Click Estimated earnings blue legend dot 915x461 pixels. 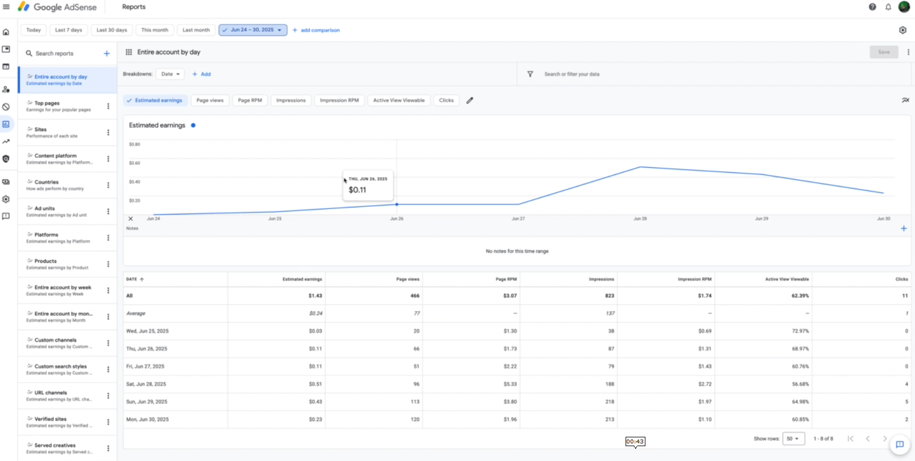tap(193, 125)
